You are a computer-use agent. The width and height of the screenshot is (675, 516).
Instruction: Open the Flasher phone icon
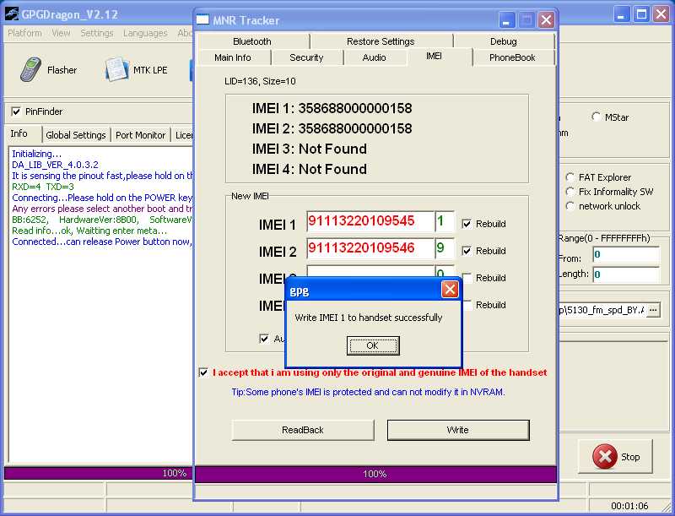coord(30,69)
